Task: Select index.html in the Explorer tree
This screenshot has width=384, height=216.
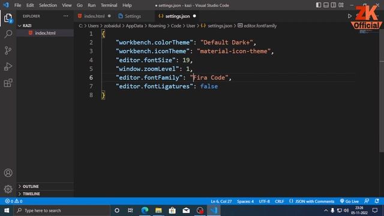Action: 46,33
